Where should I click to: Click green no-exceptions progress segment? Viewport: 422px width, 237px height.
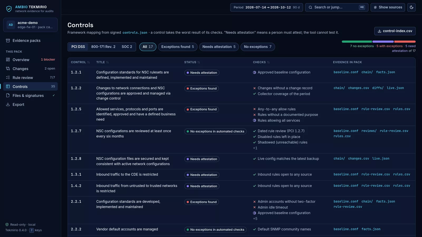coord(357,42)
